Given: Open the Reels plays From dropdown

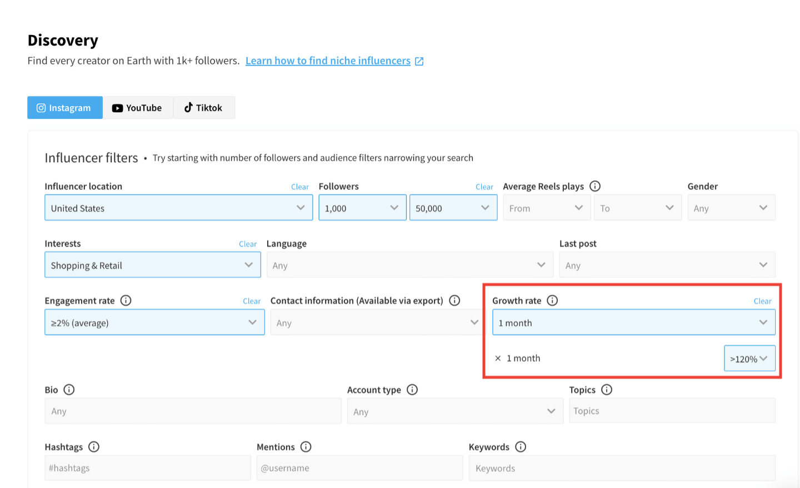Looking at the screenshot, I should coord(547,208).
